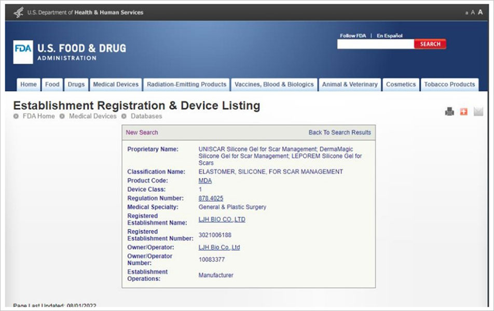This screenshot has width=494, height=311.
Task: Select the smallest text size a
Action: coord(466,12)
